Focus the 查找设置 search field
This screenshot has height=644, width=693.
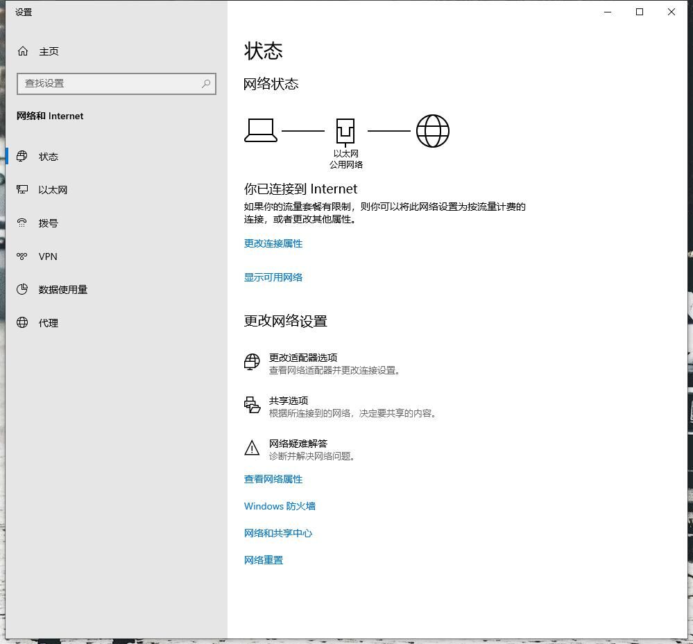click(117, 83)
